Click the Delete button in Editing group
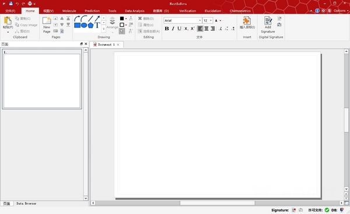Screen dimensions: 350x214 point(146,19)
